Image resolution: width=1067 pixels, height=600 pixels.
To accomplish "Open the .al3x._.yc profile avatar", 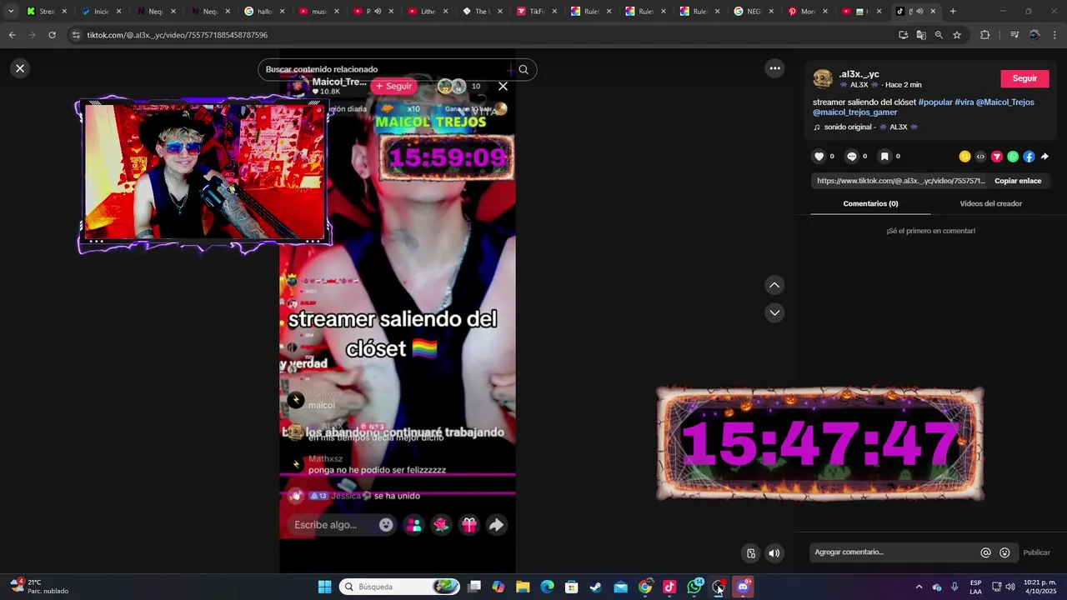I will pos(823,78).
